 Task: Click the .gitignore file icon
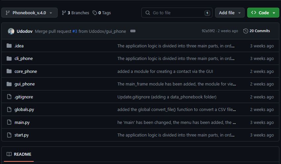(x=9, y=97)
